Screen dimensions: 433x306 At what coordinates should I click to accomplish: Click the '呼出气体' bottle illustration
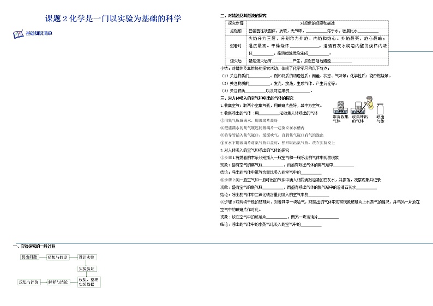[x=380, y=109]
